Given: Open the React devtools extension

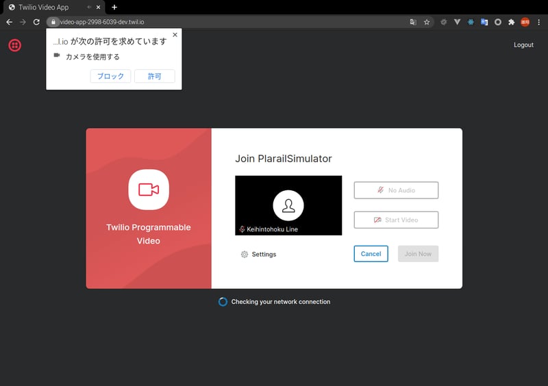Looking at the screenshot, I should click(x=471, y=22).
